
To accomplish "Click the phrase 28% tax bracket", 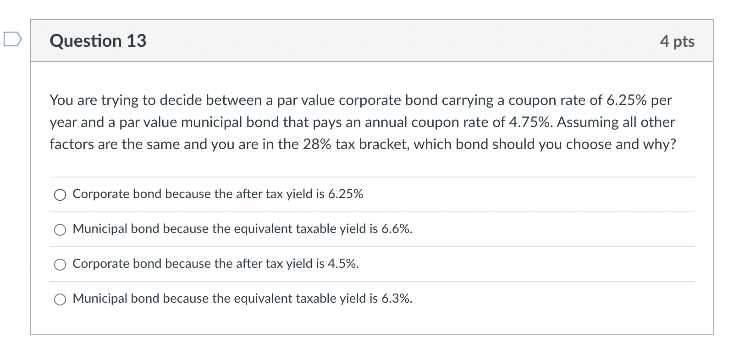I will pos(355,144).
